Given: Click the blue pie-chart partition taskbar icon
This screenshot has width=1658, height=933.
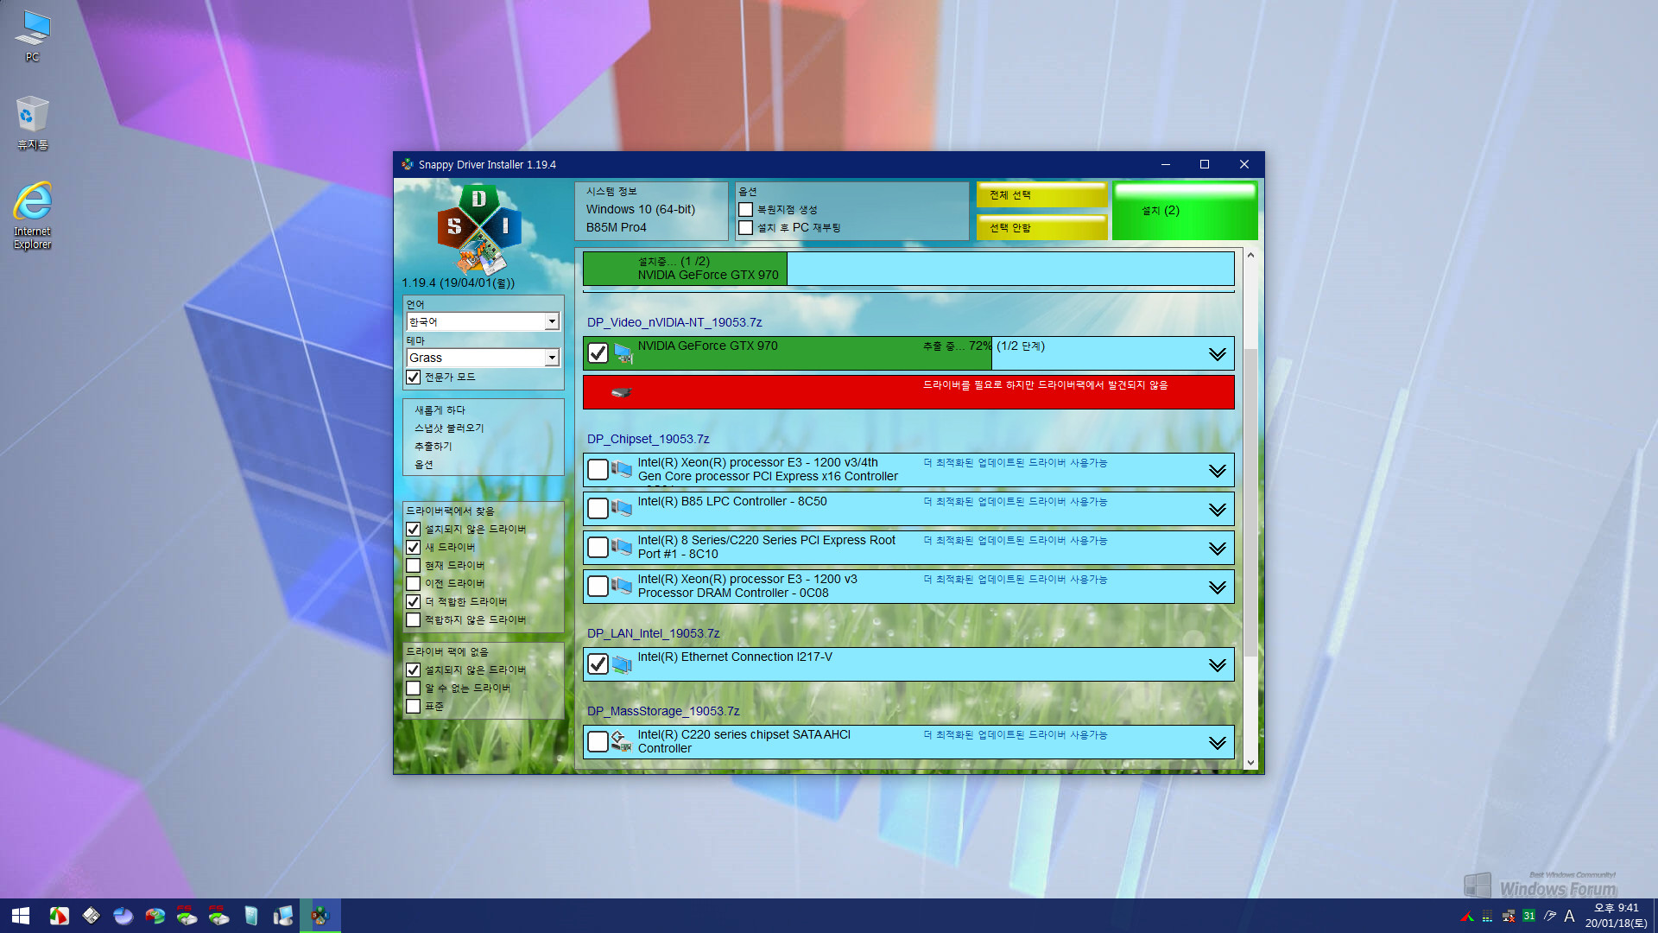Looking at the screenshot, I should [123, 916].
